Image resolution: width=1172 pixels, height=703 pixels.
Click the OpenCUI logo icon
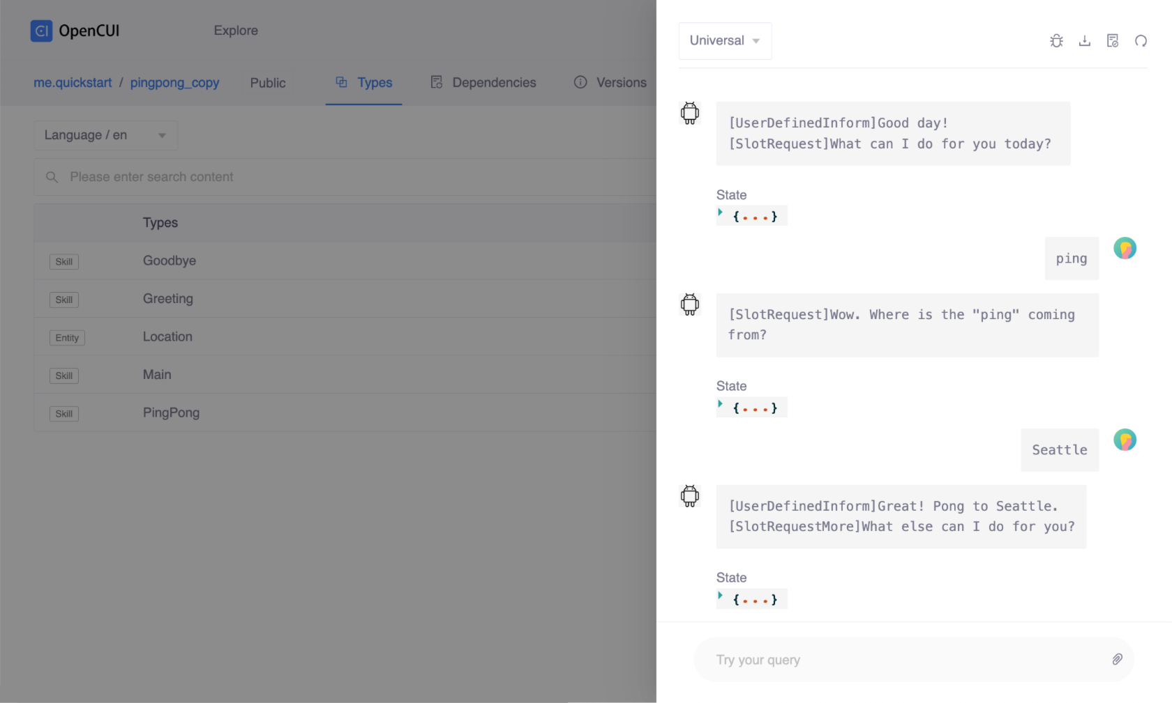(41, 31)
